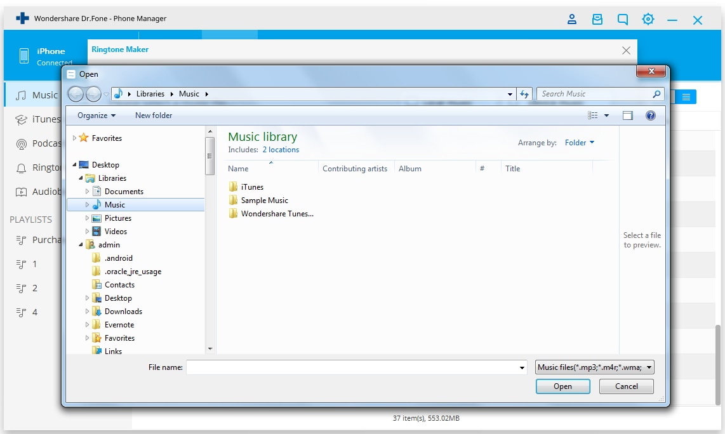The height and width of the screenshot is (434, 725).
Task: Click the Libraries breadcrumb in address bar
Action: 150,94
